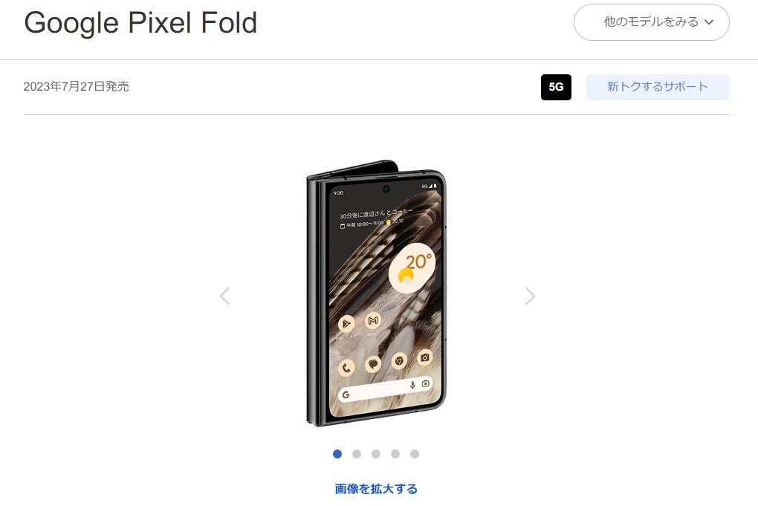Click the Google search bar on phone screen

(x=385, y=389)
